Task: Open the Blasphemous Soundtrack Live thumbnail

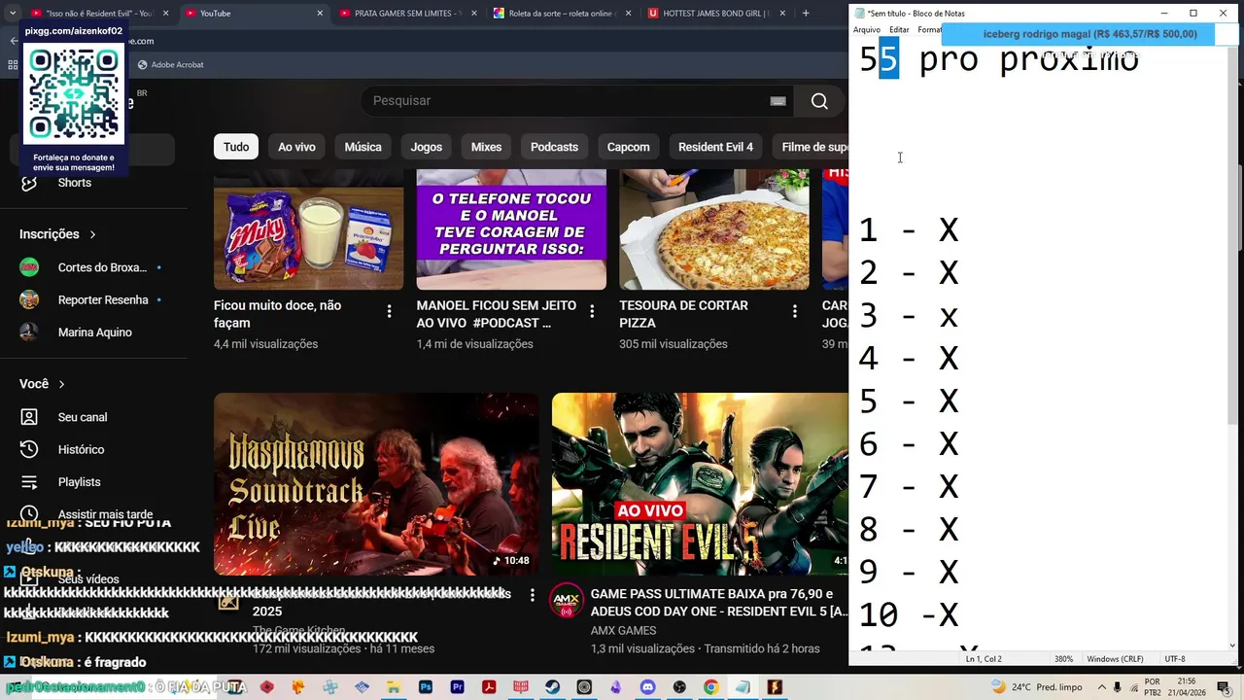Action: pos(376,484)
